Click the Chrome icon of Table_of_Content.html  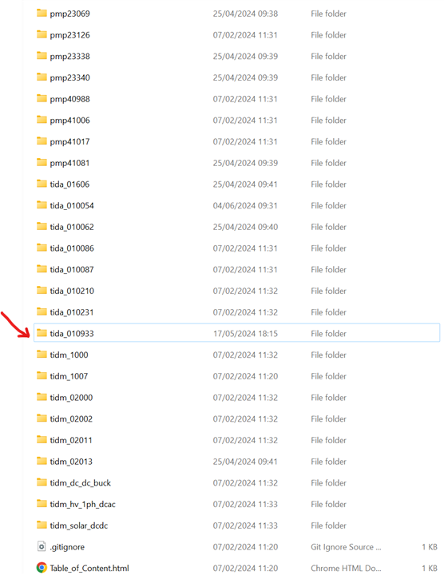click(x=42, y=568)
